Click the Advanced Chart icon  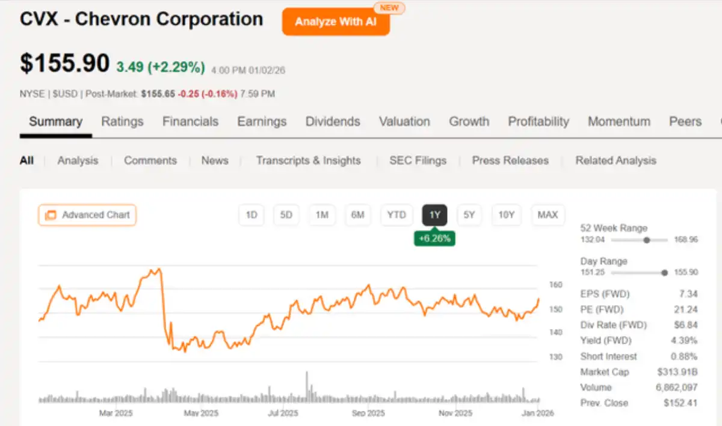point(51,215)
